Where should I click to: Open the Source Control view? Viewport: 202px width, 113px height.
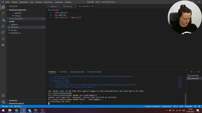coord(3,20)
